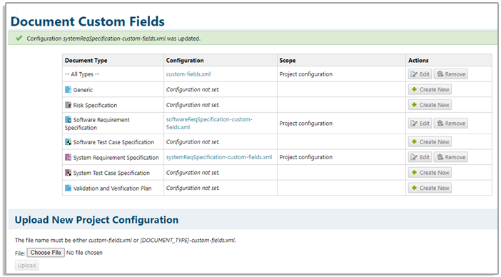
Task: Click the Validation and Verification Plan icon
Action: (68, 188)
